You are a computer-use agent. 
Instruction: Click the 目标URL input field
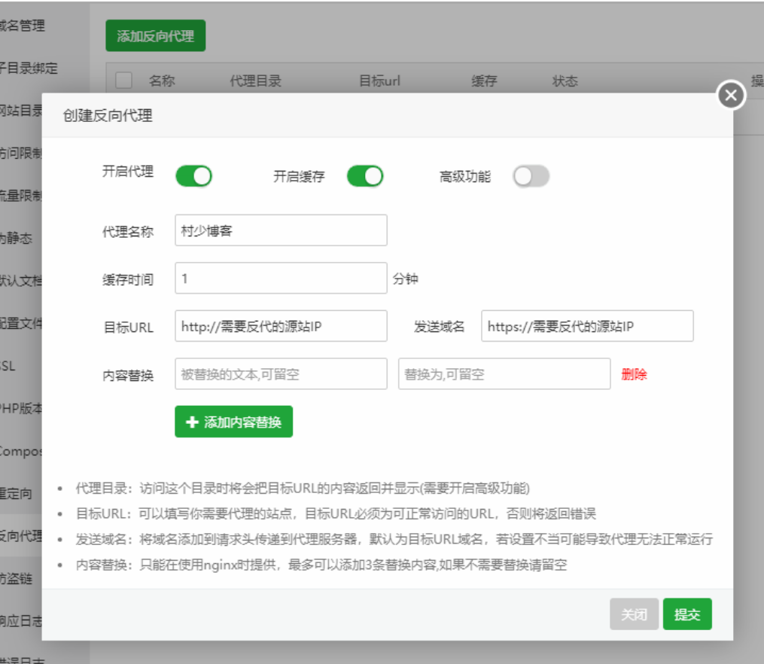(281, 326)
